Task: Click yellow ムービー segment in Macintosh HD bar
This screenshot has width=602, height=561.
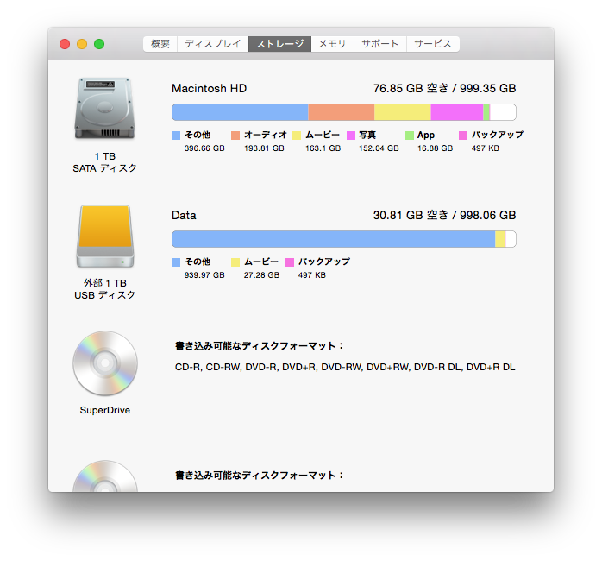Action: click(x=403, y=112)
